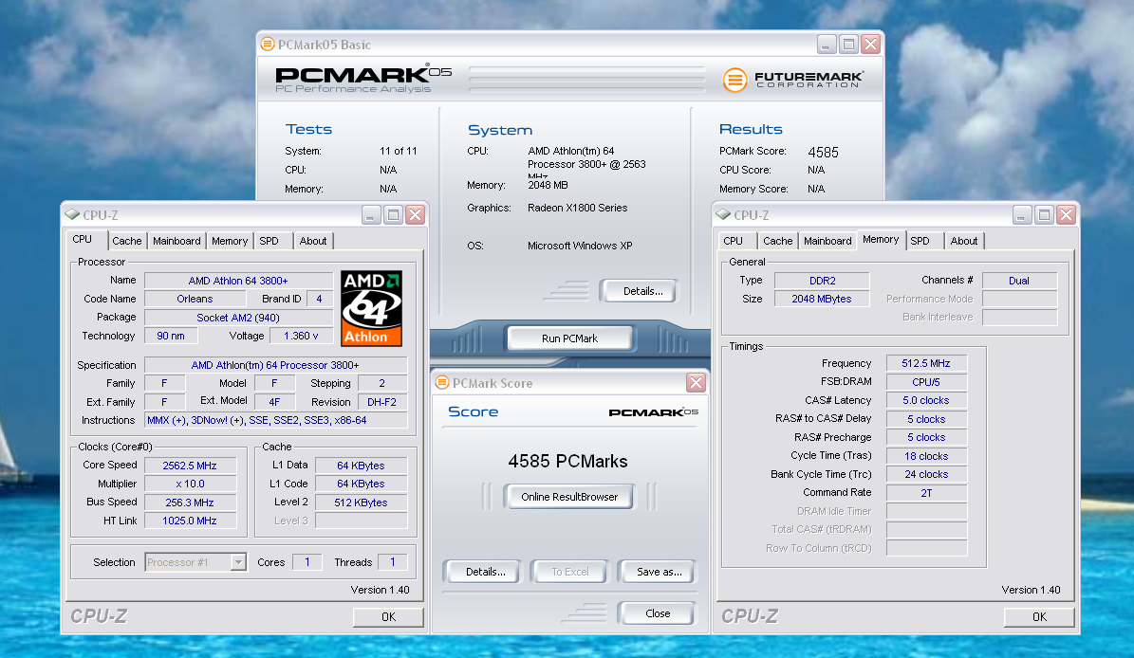The width and height of the screenshot is (1134, 658).
Task: Click the Voltage value 1.360 v
Action: (301, 336)
